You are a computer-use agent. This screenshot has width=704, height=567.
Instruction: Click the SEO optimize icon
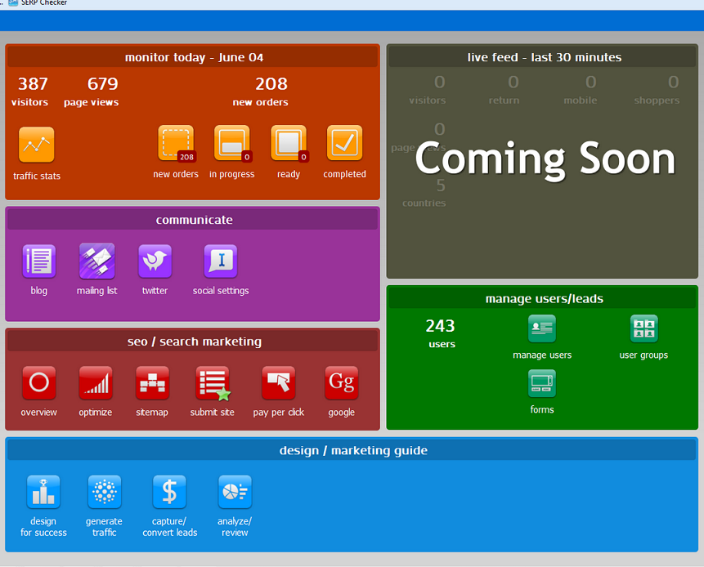(96, 383)
